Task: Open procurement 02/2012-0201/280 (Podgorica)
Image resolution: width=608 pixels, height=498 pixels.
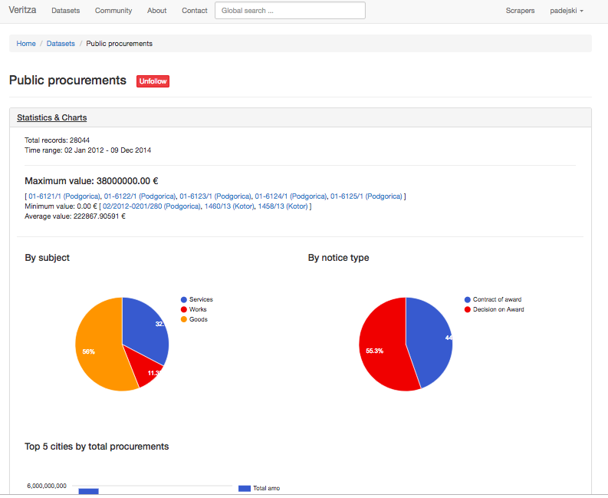Action: pos(152,206)
